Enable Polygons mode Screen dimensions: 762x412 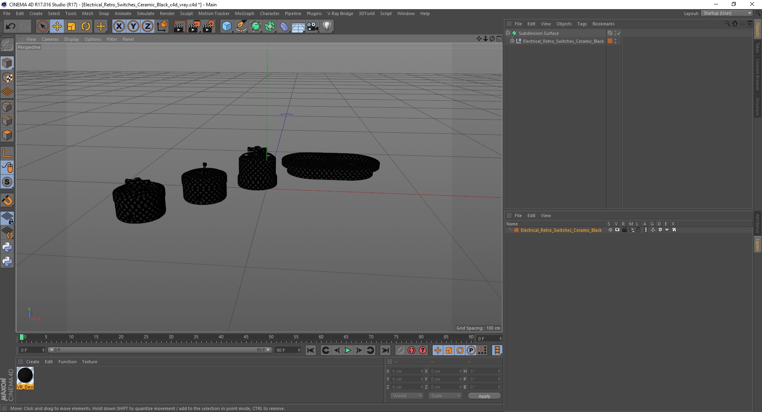point(7,135)
